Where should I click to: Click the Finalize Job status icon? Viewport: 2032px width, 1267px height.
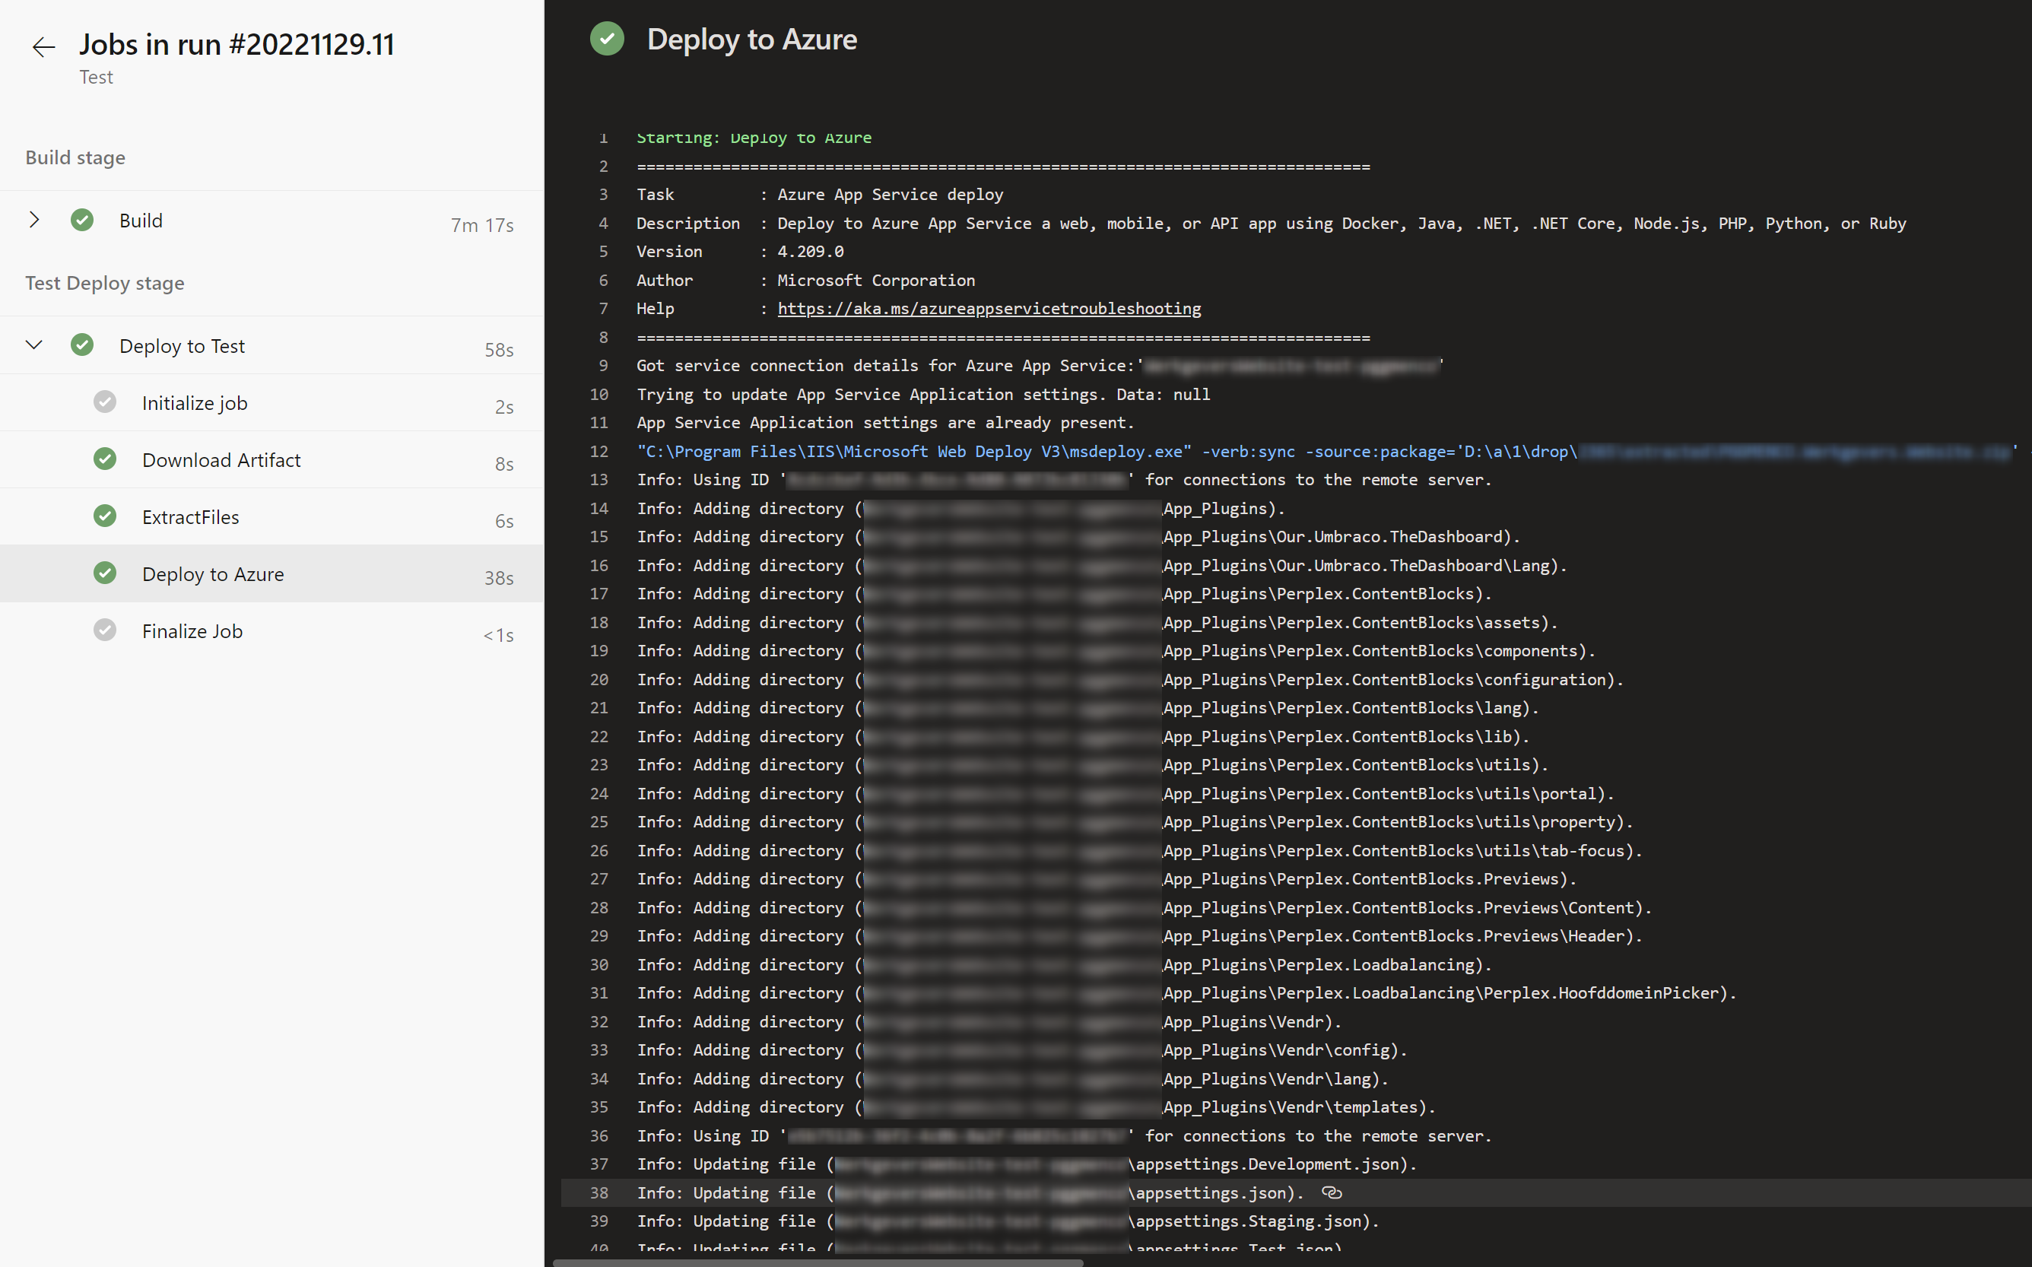pos(105,630)
